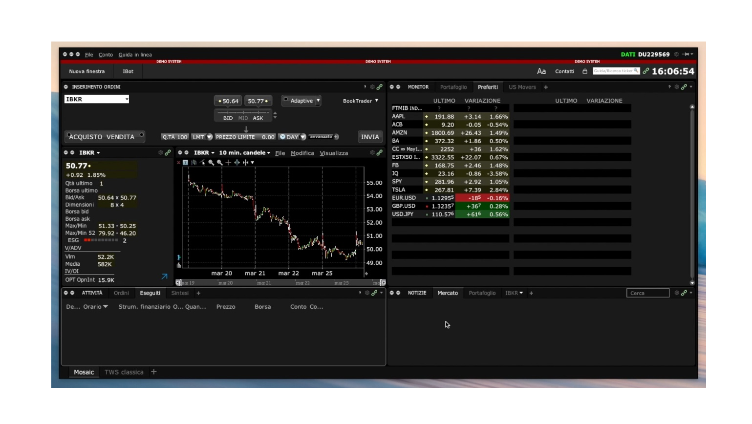Click the Attività panel link icon
The image size is (752, 424).
click(374, 293)
